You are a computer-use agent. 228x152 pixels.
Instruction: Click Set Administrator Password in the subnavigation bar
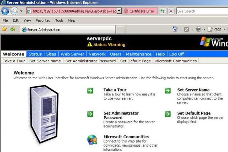click(91, 61)
